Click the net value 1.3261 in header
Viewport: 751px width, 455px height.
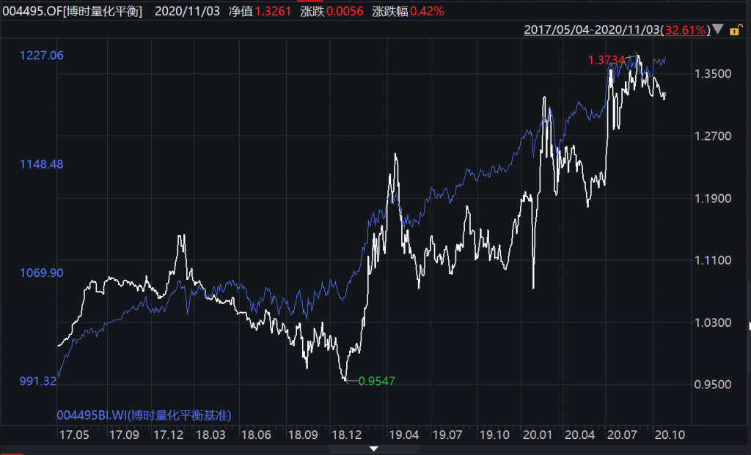pyautogui.click(x=271, y=12)
